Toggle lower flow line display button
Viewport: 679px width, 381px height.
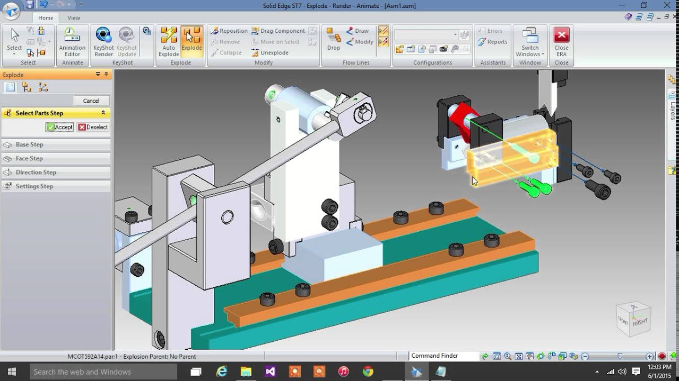(x=383, y=42)
